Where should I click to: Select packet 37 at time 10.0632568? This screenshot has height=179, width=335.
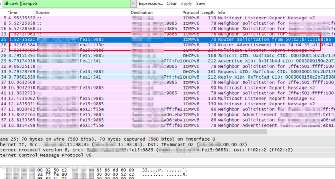[x=167, y=82]
